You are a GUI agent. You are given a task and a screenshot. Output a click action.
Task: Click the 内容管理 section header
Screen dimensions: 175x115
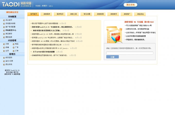(x=12, y=40)
